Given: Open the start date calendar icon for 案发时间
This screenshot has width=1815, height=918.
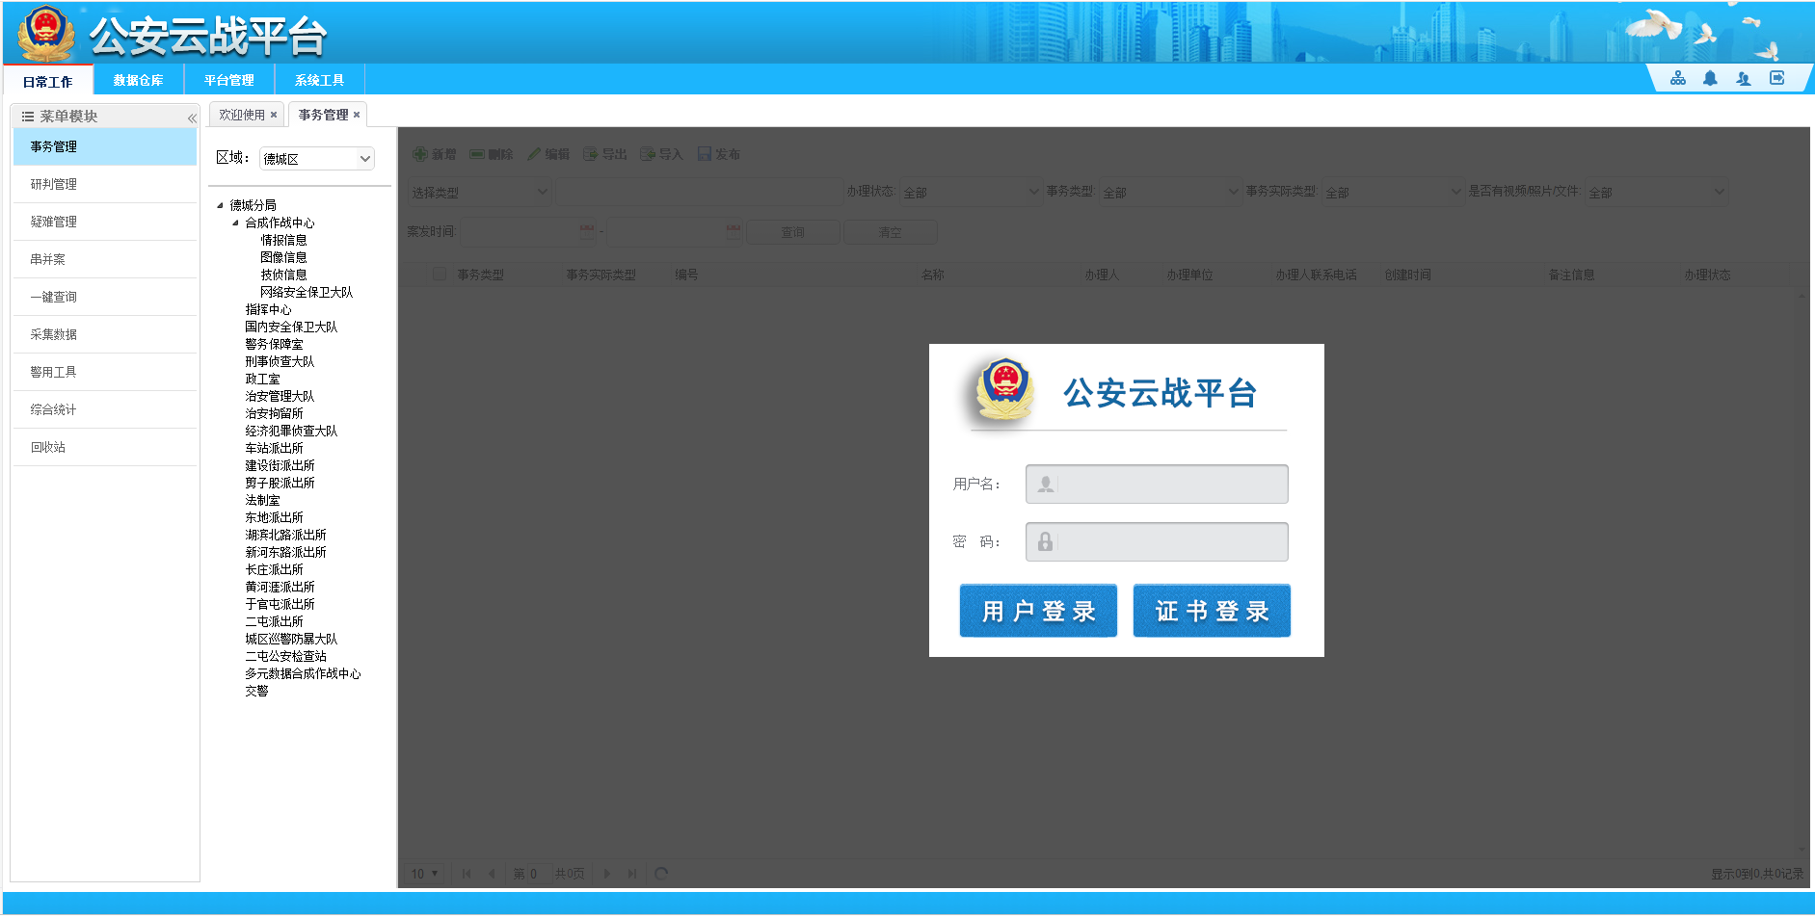Looking at the screenshot, I should click(x=587, y=231).
